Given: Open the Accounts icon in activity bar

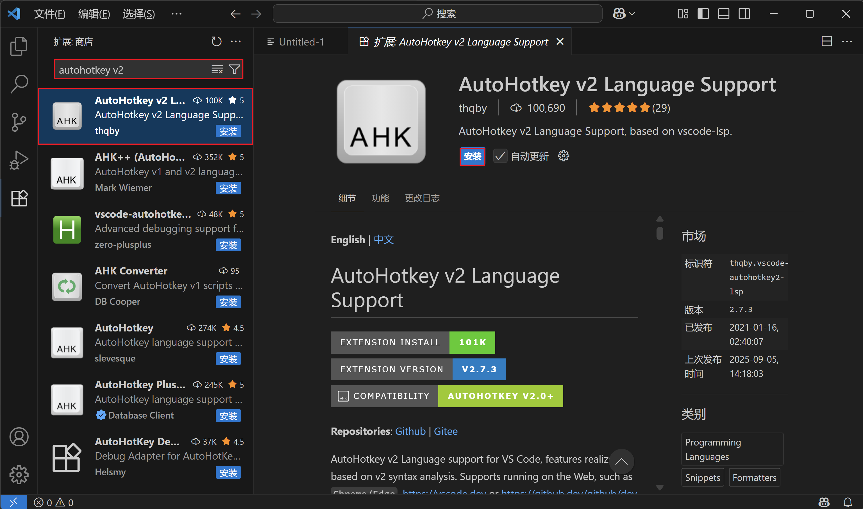Looking at the screenshot, I should 19,437.
